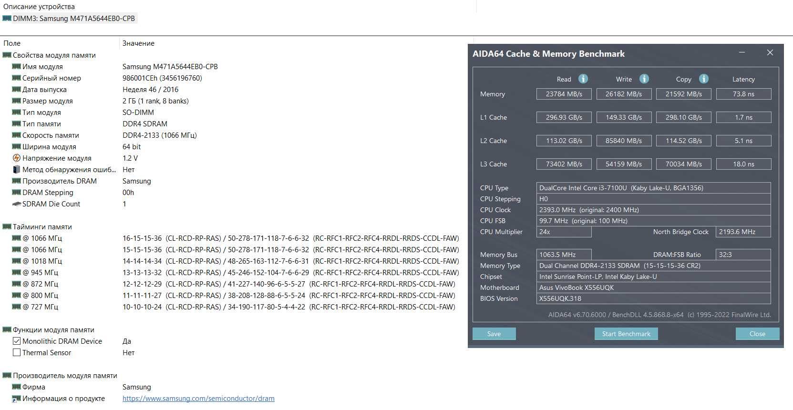Click the DRAM:FSB Ratio 32:3 field
Image resolution: width=793 pixels, height=410 pixels.
pyautogui.click(x=743, y=255)
